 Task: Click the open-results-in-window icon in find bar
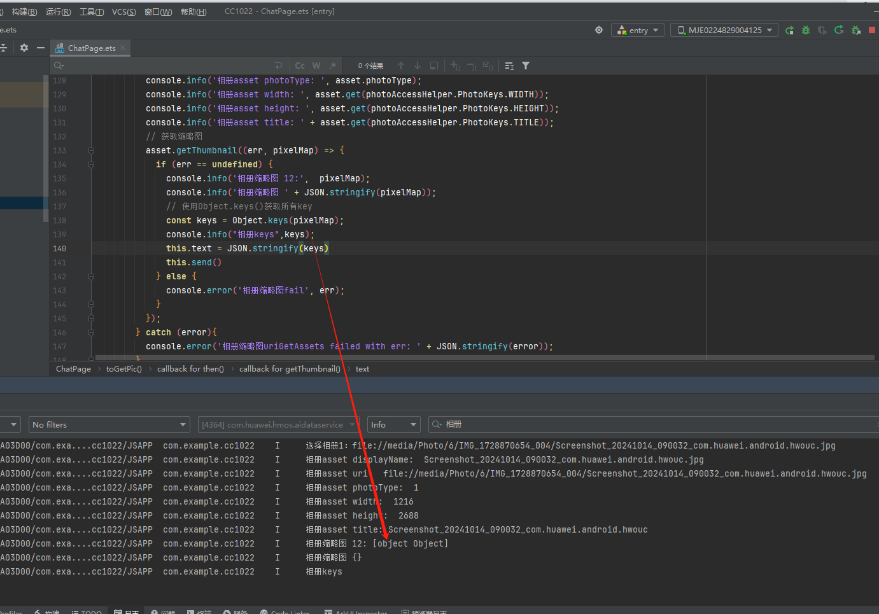pos(434,66)
